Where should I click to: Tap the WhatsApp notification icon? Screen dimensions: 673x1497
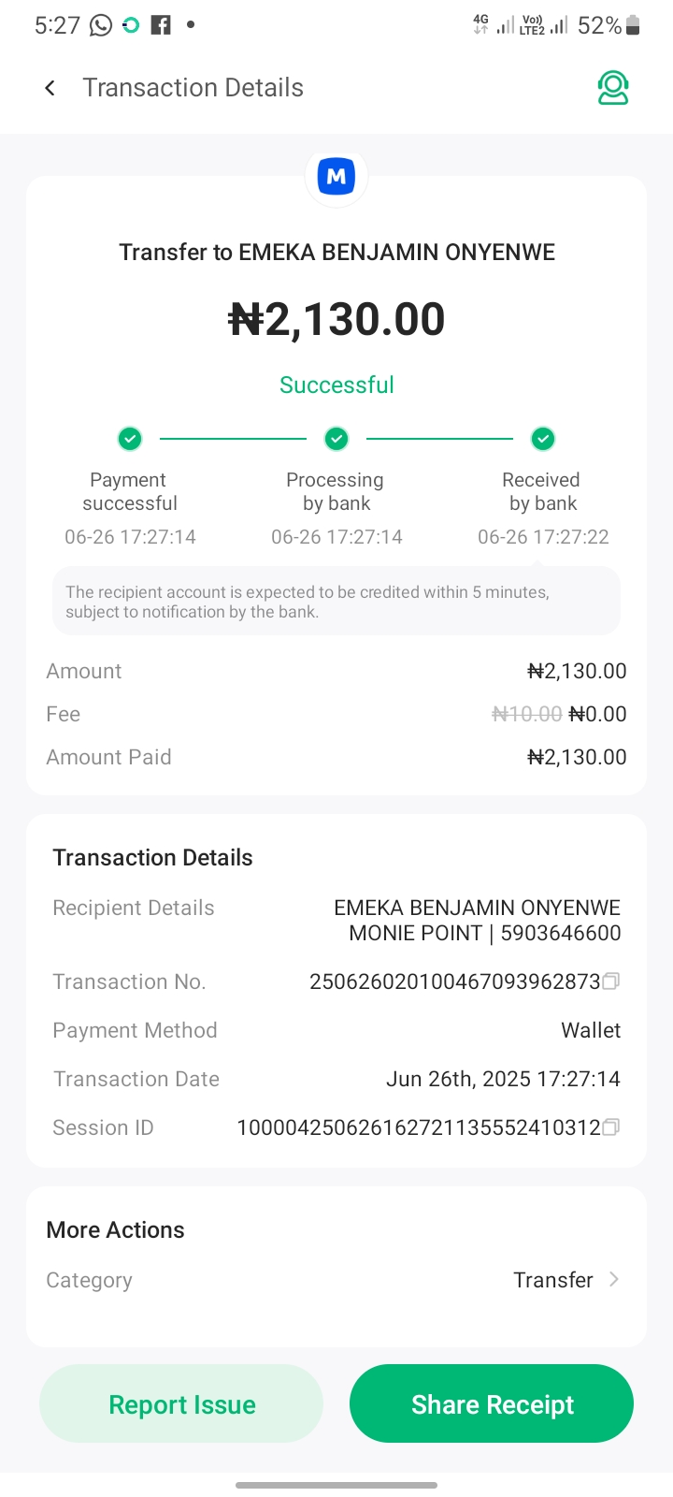click(x=101, y=25)
